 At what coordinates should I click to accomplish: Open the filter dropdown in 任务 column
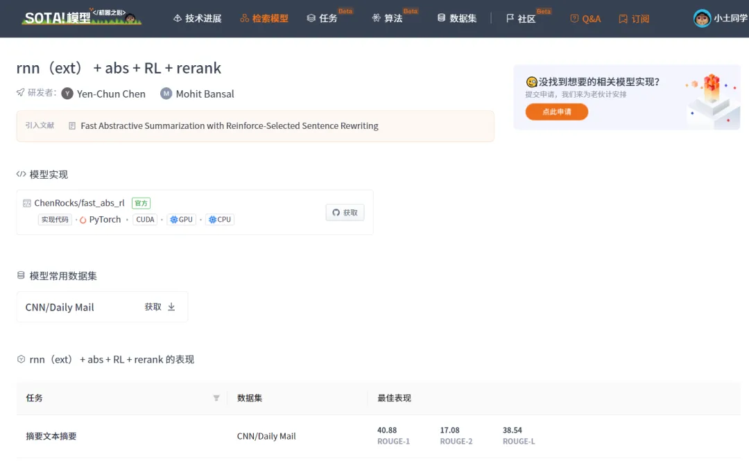(x=216, y=398)
